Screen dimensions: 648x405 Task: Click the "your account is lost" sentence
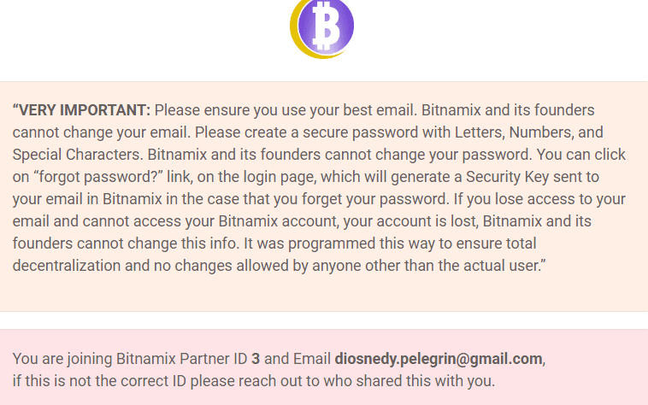click(409, 221)
